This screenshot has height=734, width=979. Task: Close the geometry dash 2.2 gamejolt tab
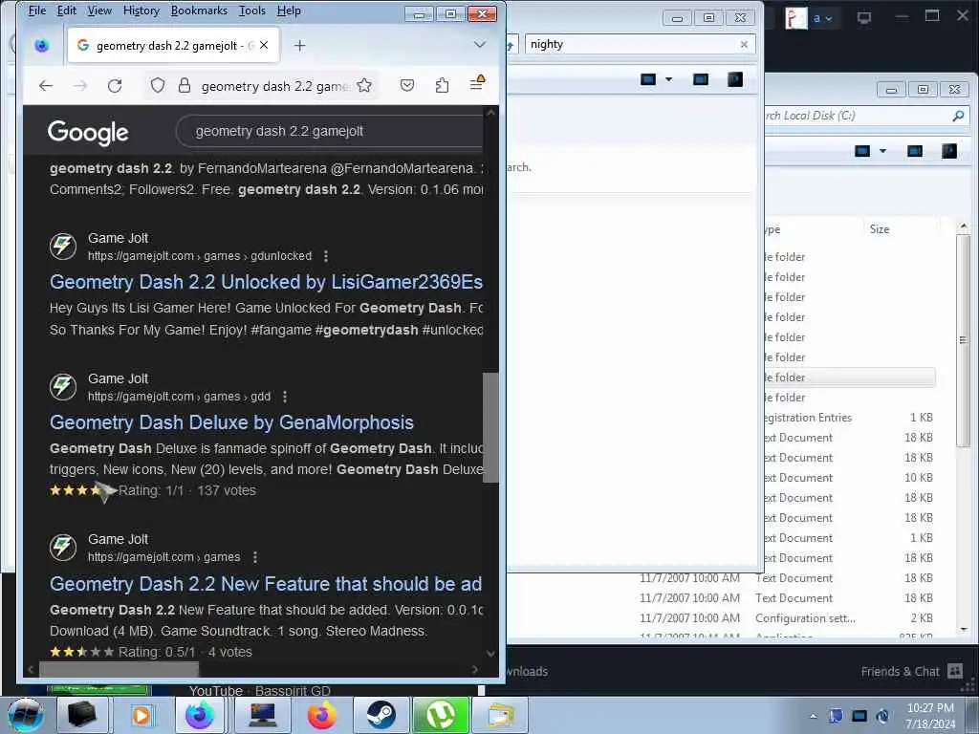tap(264, 45)
